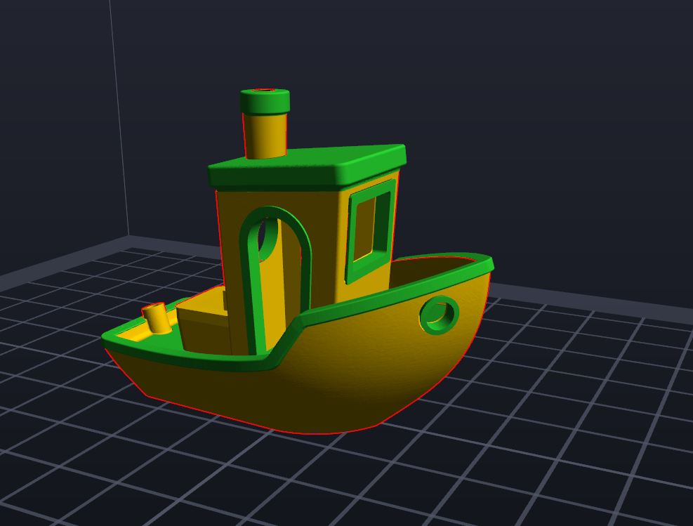Click the round green porthole on the hull
The height and width of the screenshot is (526, 693).
click(439, 315)
